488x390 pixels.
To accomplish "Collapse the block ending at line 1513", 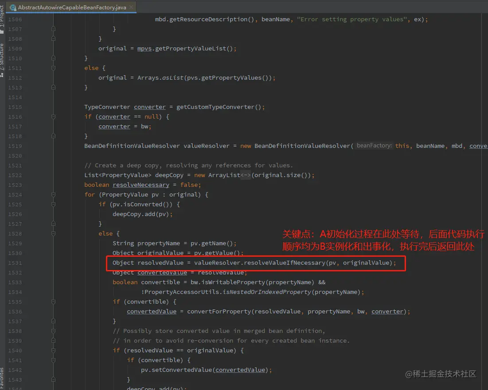I will point(53,87).
